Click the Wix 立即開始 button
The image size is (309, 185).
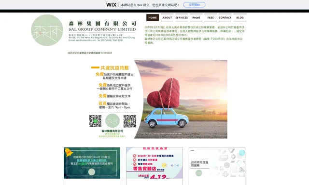pos(194,5)
